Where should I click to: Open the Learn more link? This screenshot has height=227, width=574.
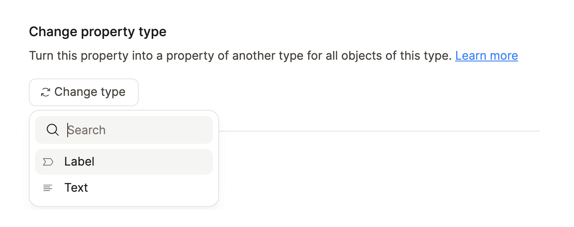point(486,56)
